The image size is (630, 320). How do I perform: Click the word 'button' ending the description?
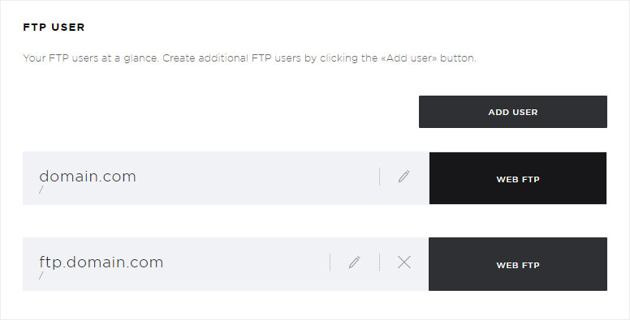point(457,58)
